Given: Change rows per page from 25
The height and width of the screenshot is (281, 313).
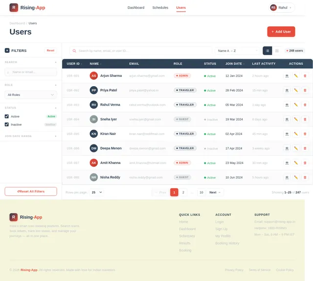Looking at the screenshot, I should pyautogui.click(x=97, y=192).
